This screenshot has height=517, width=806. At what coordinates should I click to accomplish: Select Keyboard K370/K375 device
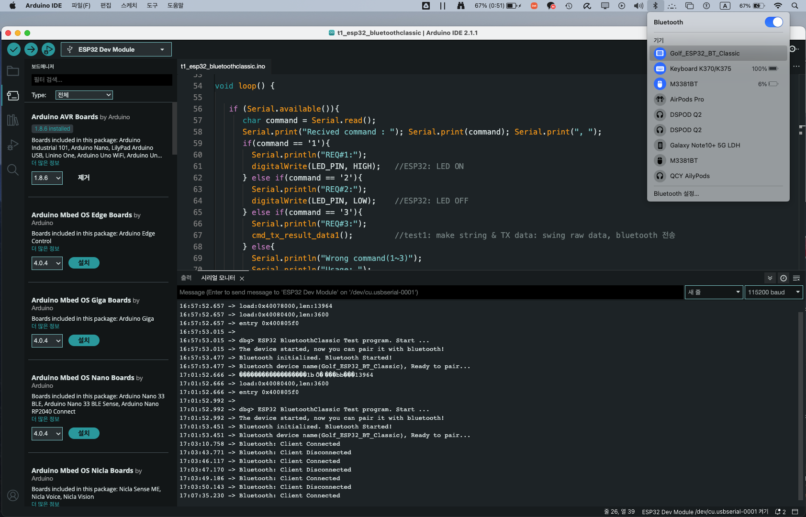[718, 68]
